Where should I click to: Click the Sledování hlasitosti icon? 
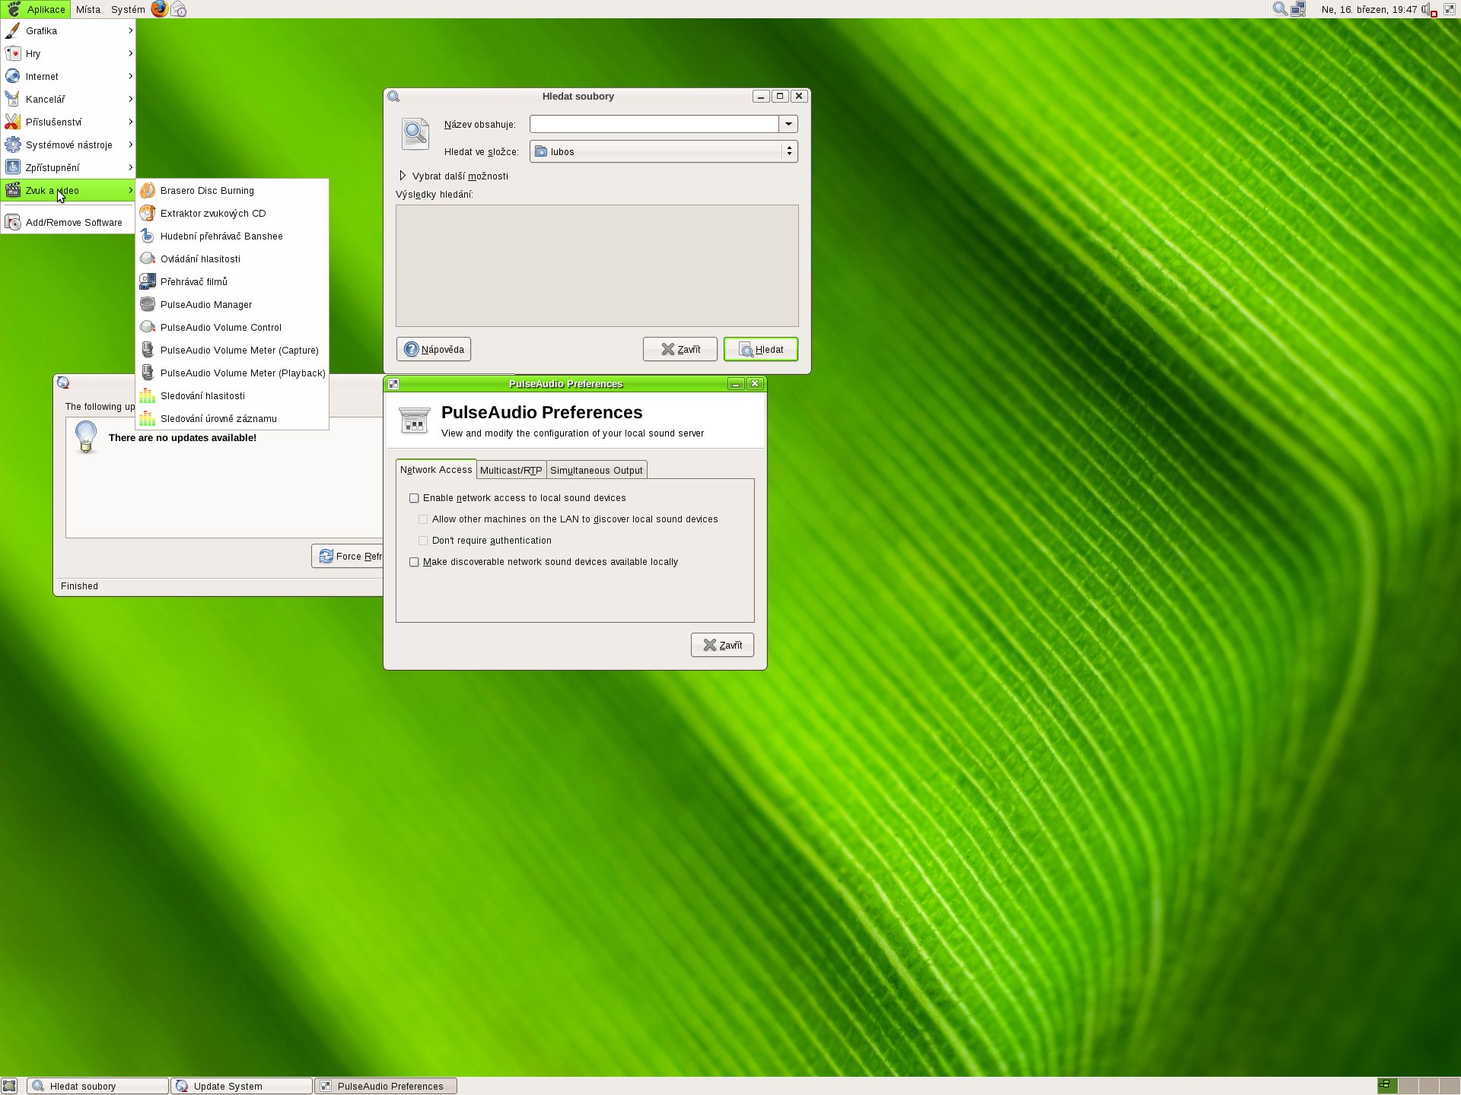click(148, 395)
